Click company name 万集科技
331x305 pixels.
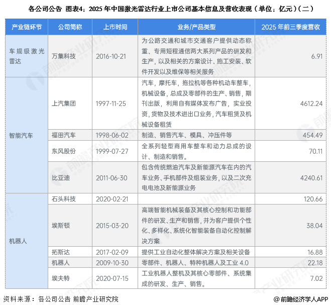coord(64,56)
